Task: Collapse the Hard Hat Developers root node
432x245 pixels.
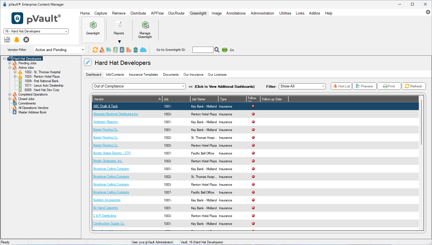Action: point(4,59)
